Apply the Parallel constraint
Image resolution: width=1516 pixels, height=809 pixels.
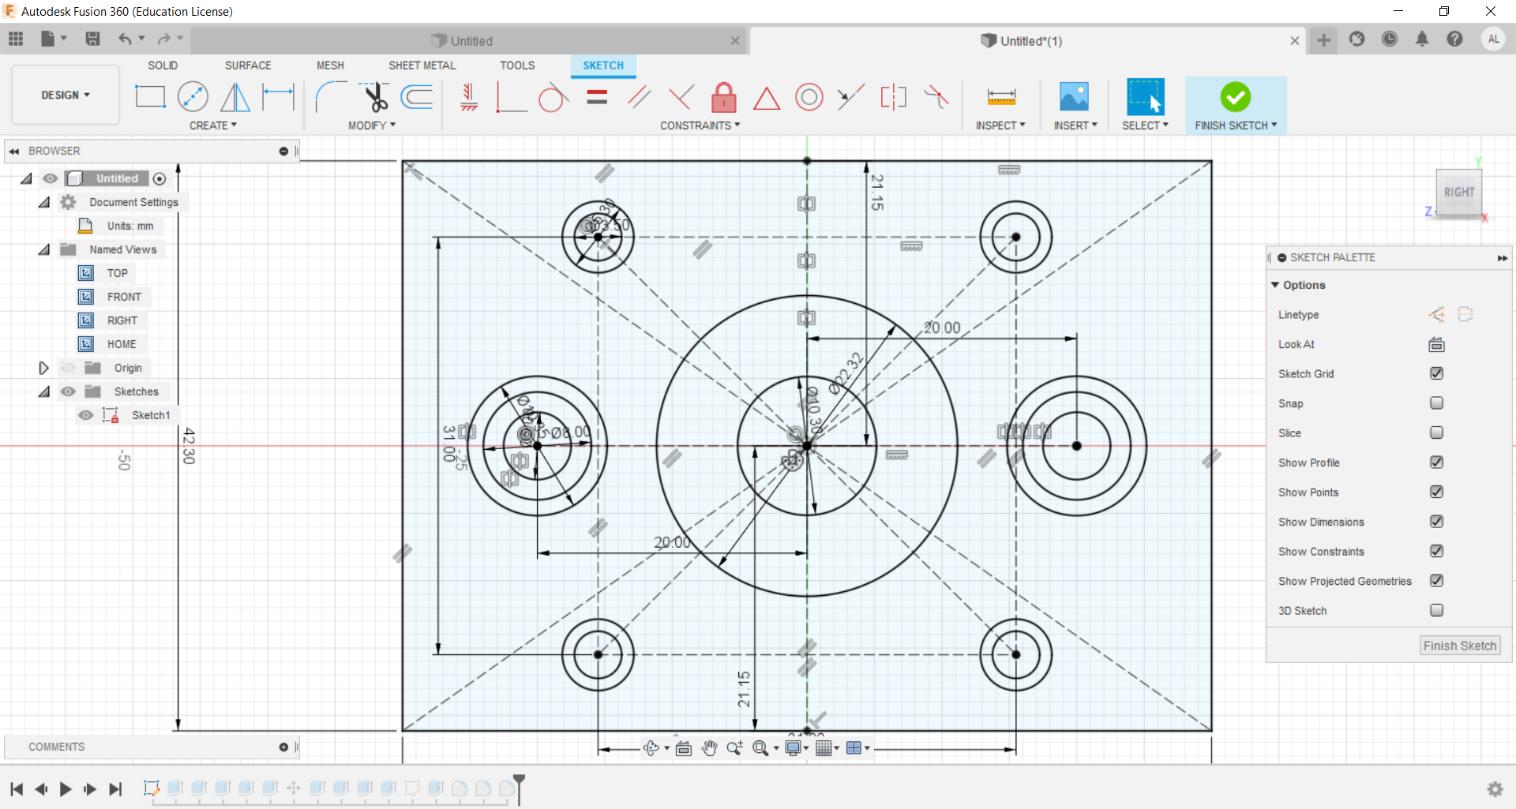point(640,97)
